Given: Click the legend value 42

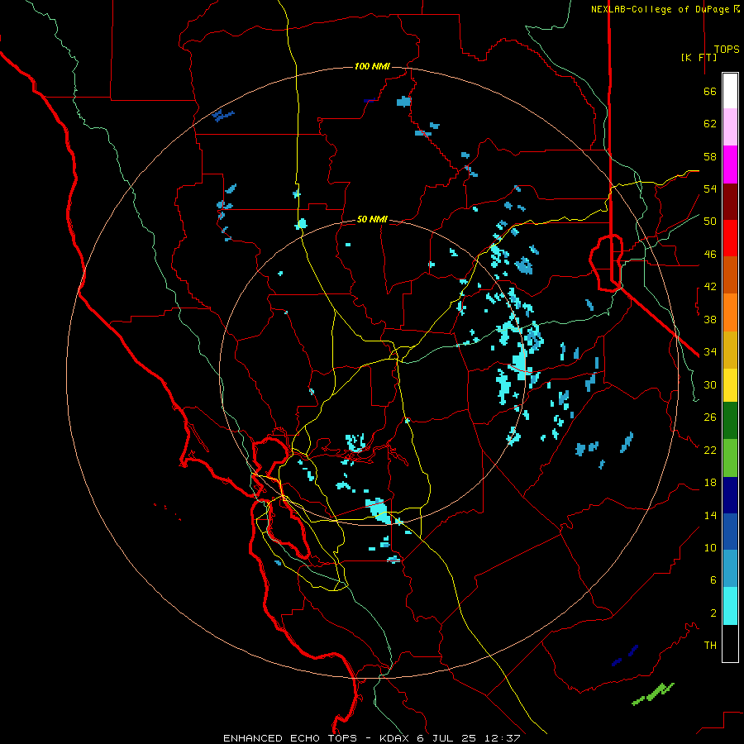Looking at the screenshot, I should tap(710, 287).
